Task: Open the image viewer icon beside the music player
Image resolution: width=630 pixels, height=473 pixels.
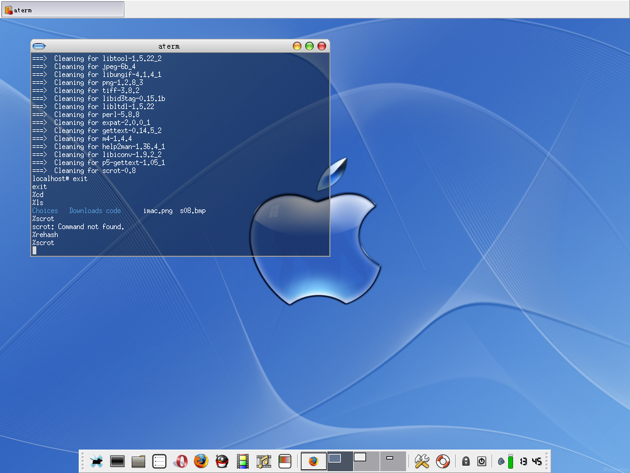Action: 285,461
